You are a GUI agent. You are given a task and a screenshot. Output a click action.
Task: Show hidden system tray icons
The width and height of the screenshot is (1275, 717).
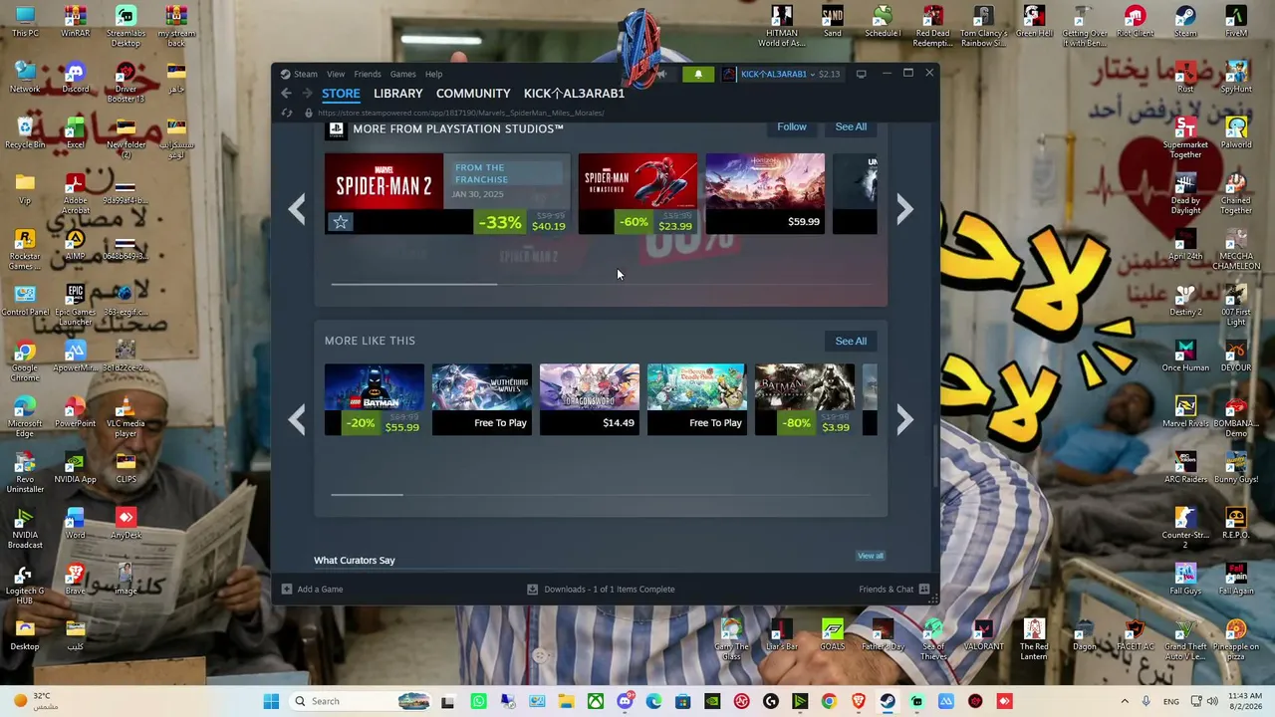[1125, 701]
